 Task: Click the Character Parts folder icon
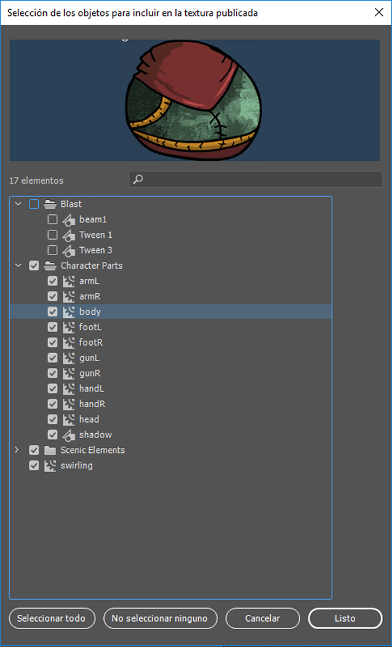(50, 266)
